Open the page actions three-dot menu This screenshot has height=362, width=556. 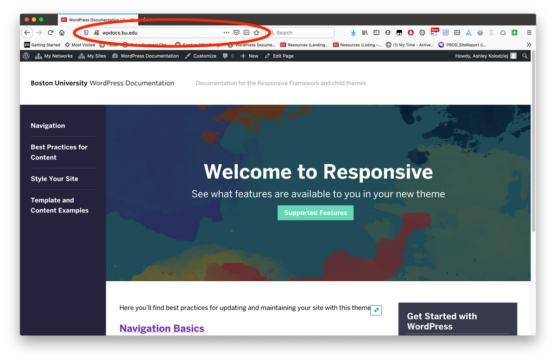[226, 33]
